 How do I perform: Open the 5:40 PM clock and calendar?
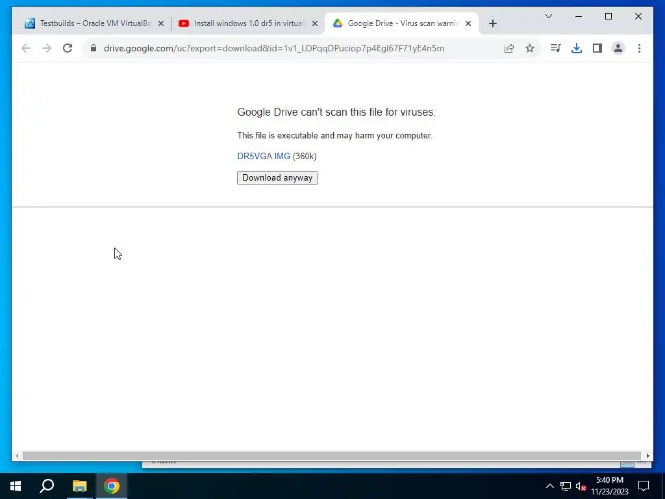(x=609, y=486)
